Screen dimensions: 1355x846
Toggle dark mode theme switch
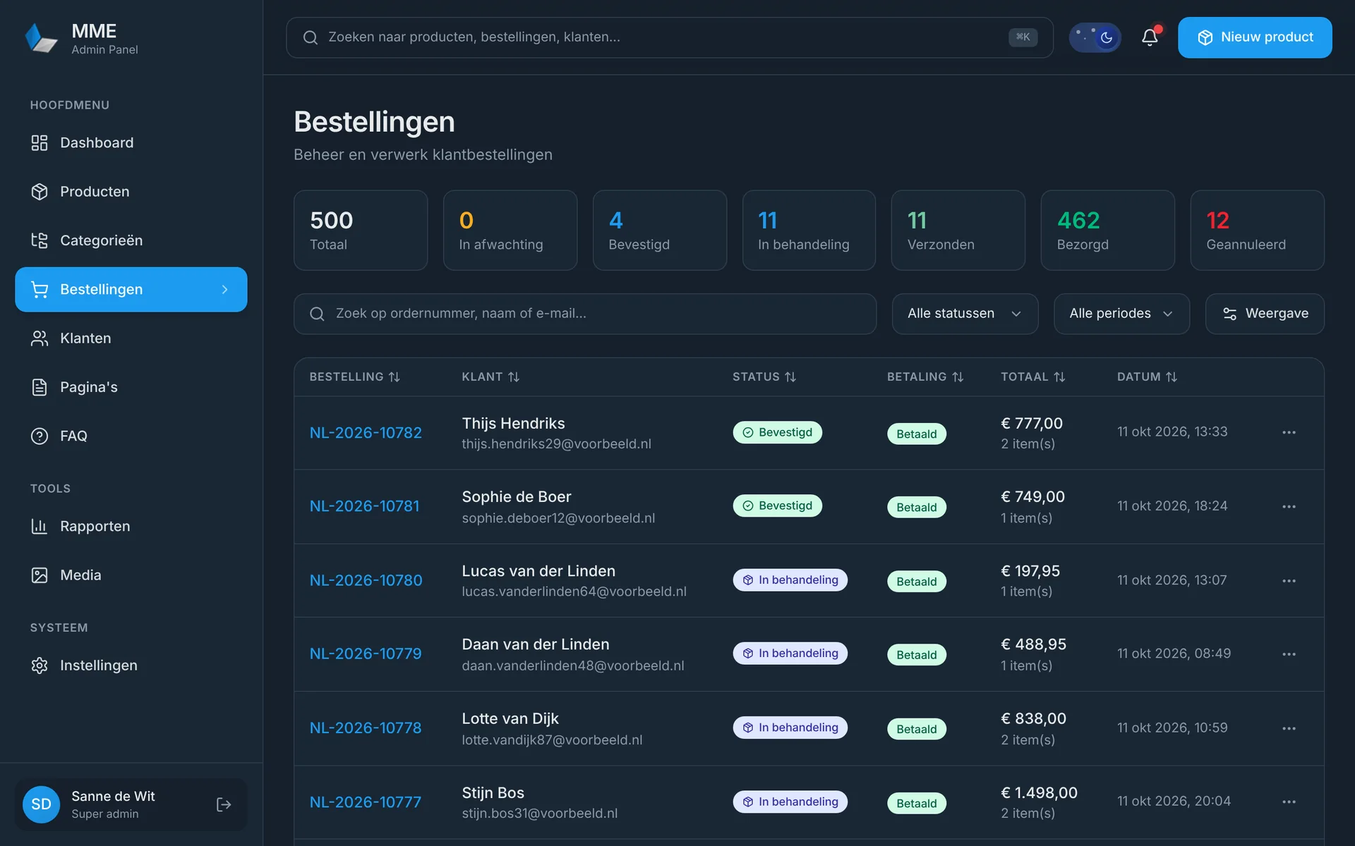point(1095,37)
